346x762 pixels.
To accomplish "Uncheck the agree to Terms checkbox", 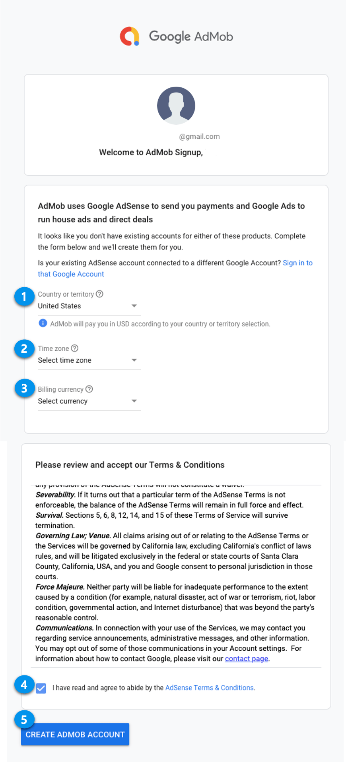I will 41,688.
